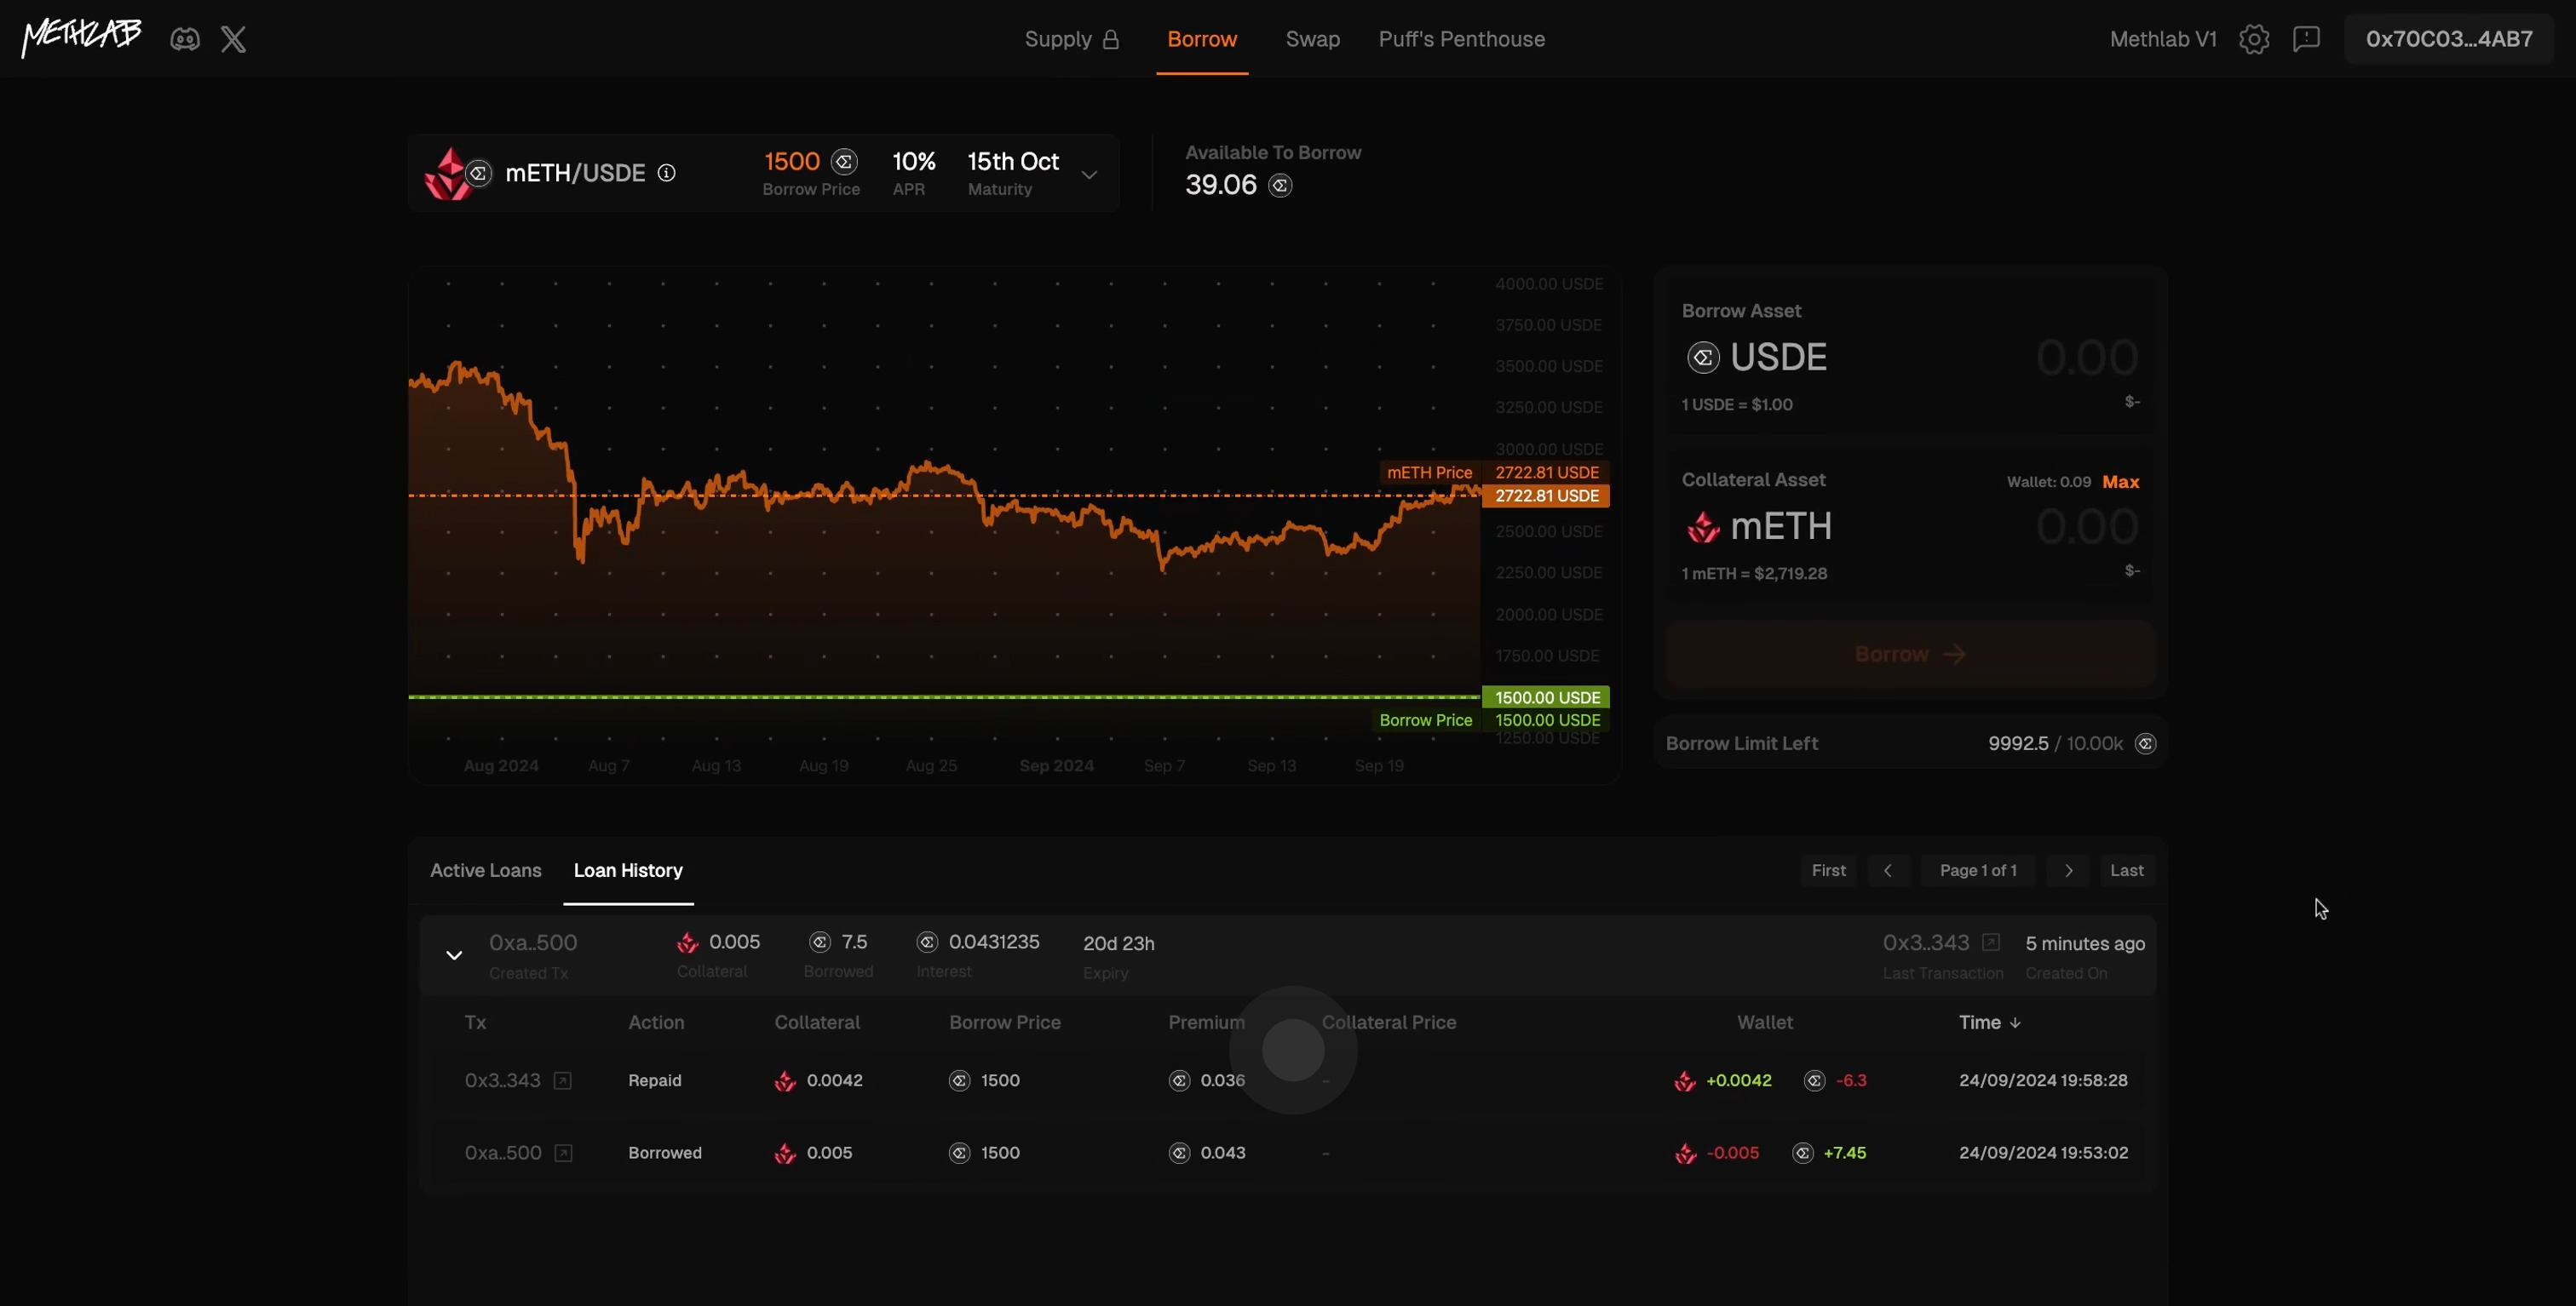Image resolution: width=2576 pixels, height=1306 pixels.
Task: Click the mETH/USDE info icon
Action: point(666,173)
